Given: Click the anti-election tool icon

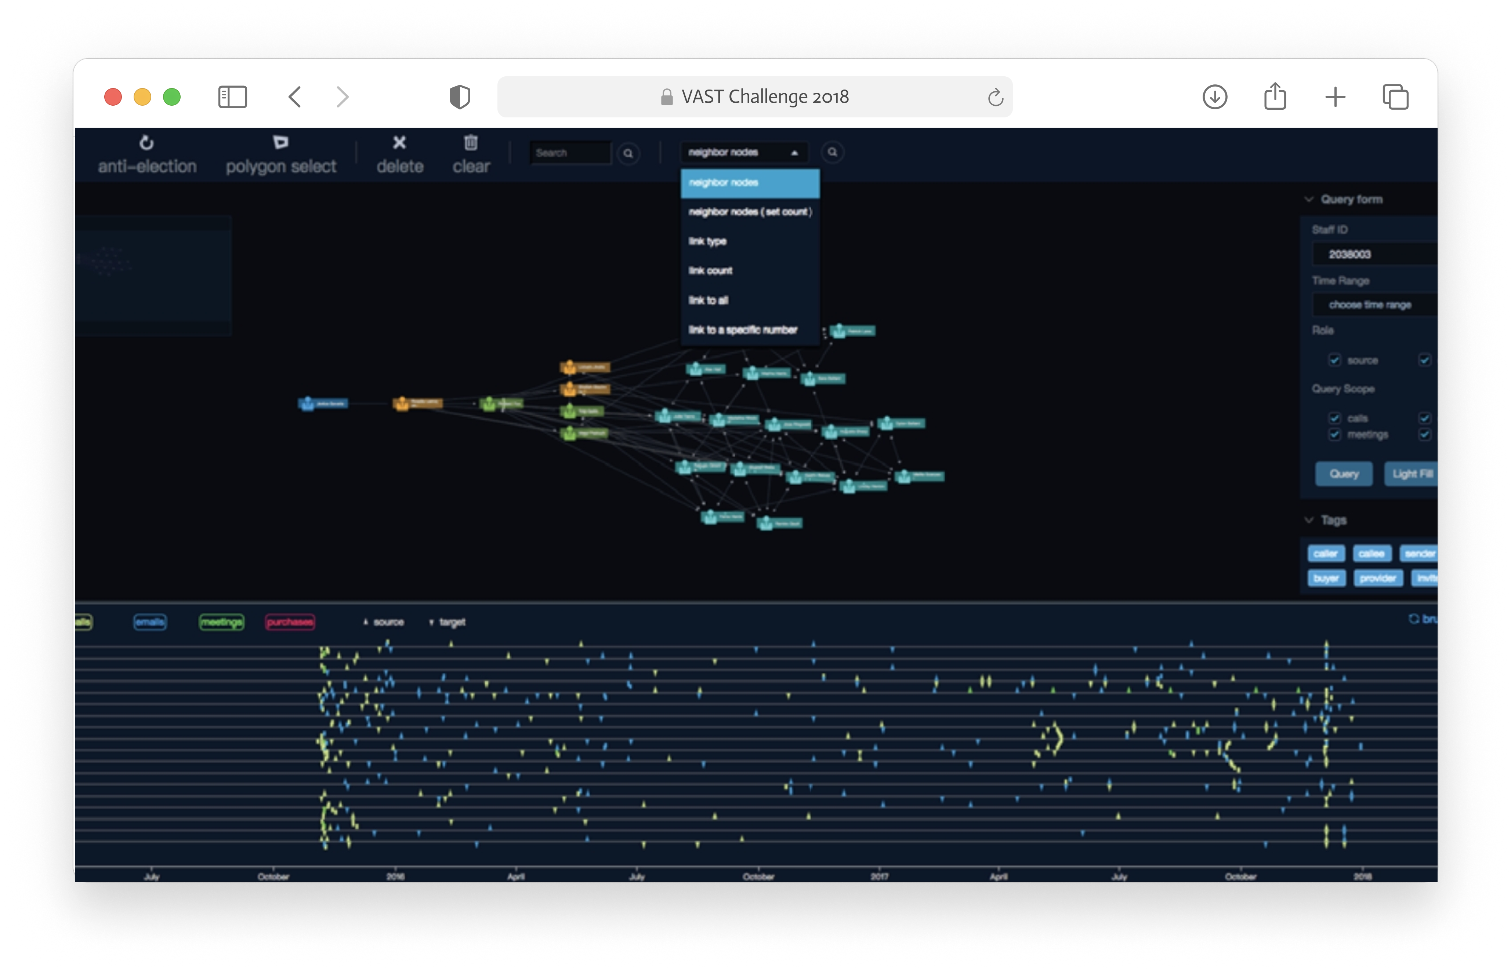Looking at the screenshot, I should [146, 143].
